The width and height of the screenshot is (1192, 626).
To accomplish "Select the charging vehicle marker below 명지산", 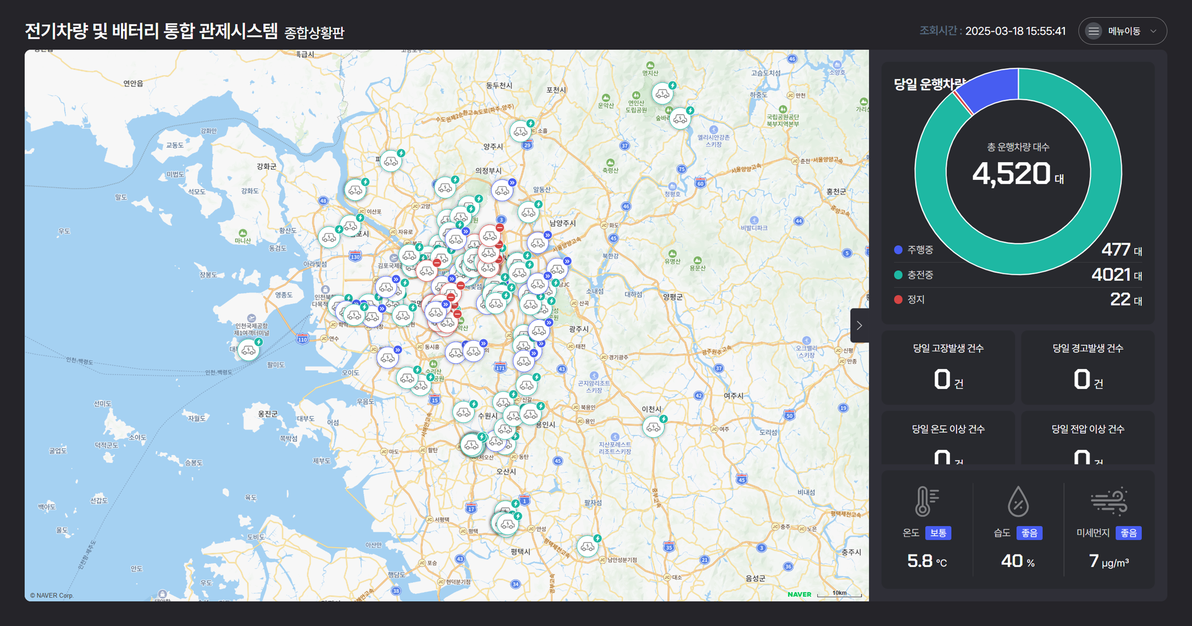I will tap(663, 94).
